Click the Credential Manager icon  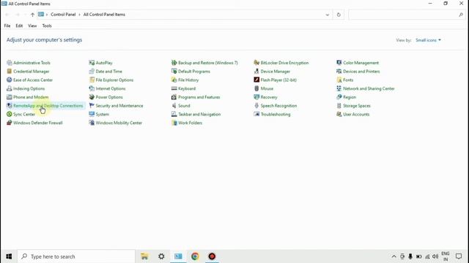(10, 72)
